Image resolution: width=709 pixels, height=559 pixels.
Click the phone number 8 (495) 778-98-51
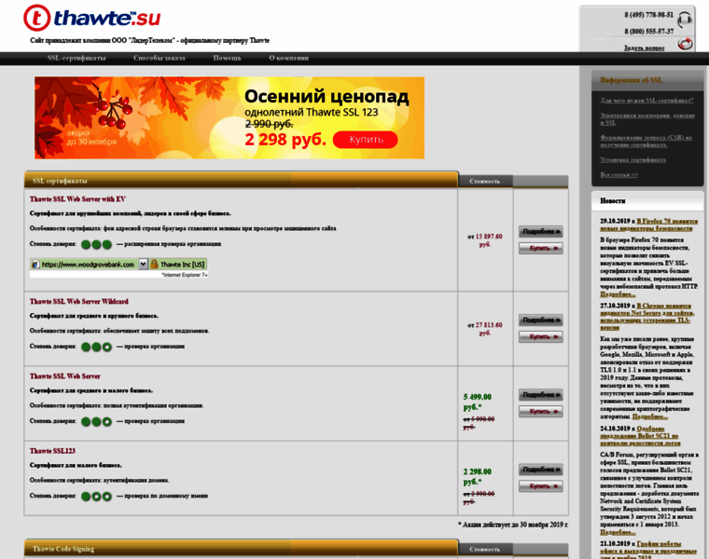tap(648, 15)
